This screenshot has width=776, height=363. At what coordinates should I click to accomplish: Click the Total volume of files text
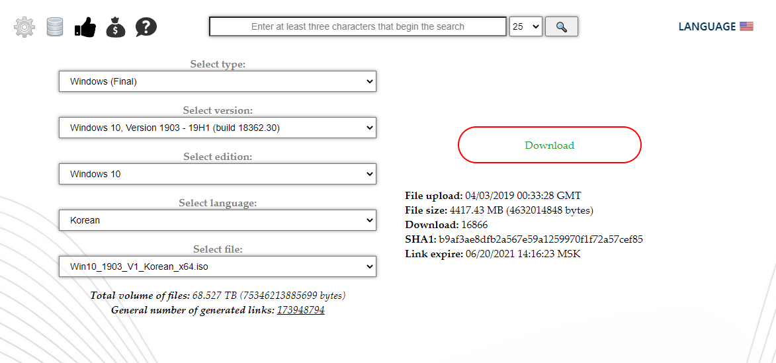(x=218, y=296)
